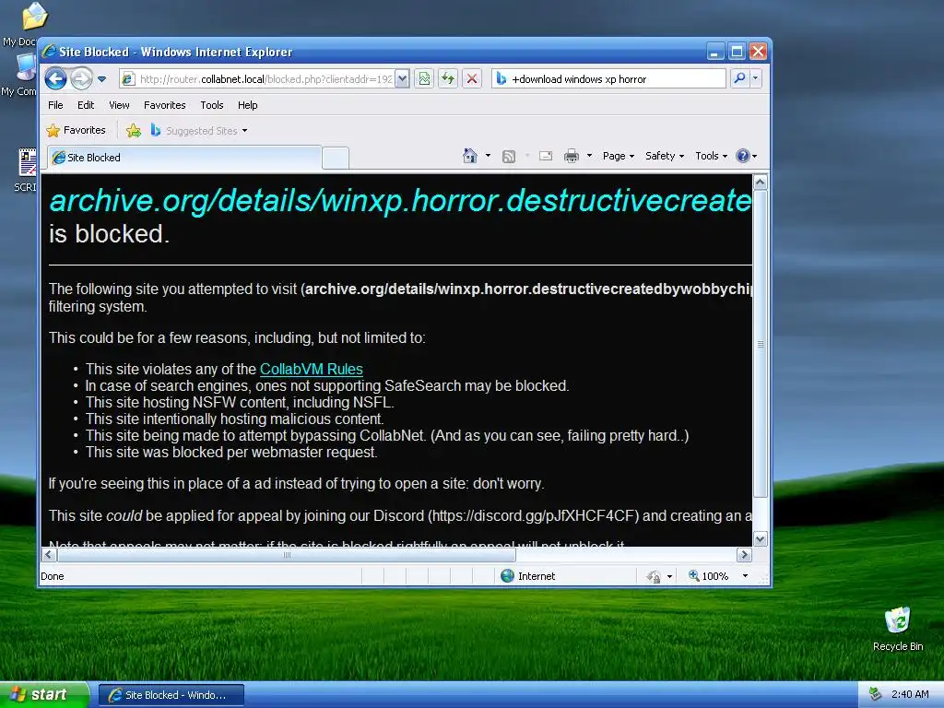
Task: Select the Site Blocked tab
Action: coord(184,158)
